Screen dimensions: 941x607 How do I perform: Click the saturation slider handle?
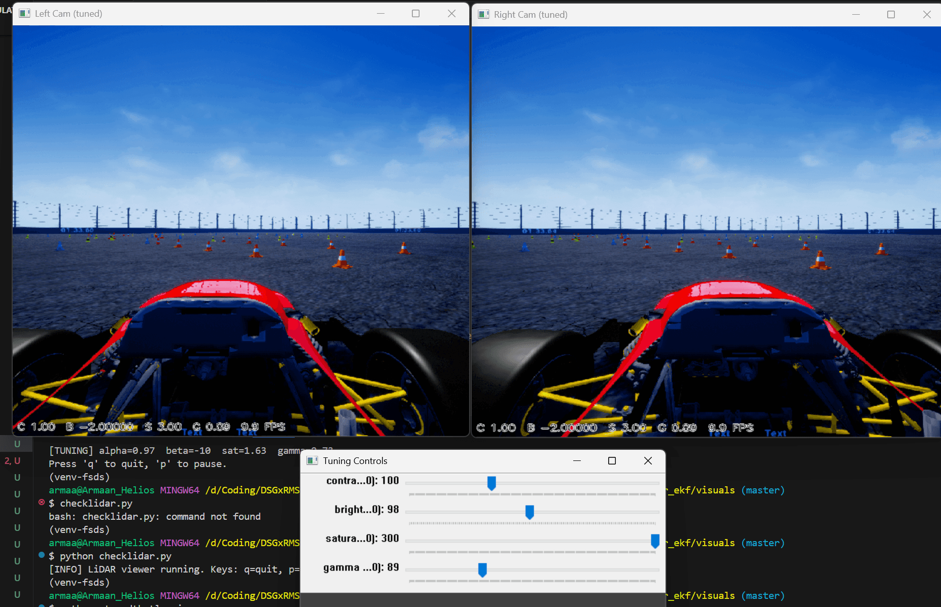pyautogui.click(x=655, y=541)
